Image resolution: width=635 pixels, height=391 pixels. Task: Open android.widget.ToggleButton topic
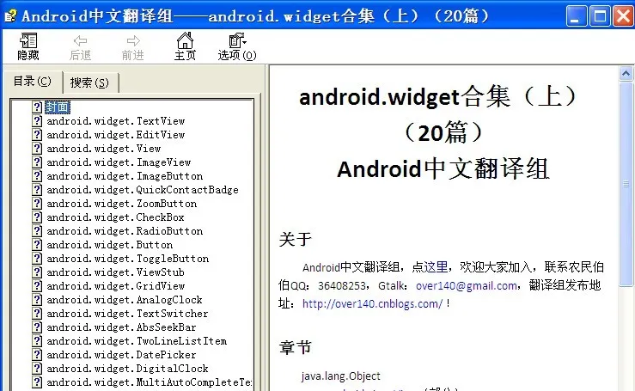pos(128,259)
